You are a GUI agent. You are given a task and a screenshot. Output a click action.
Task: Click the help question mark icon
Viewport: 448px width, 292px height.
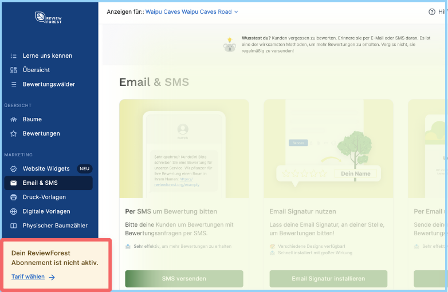432,11
